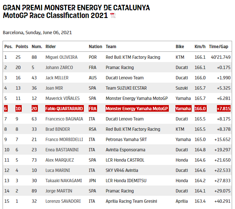Select rider Enea BASTIANINI
This screenshot has height=209, width=235.
pyautogui.click(x=62, y=150)
